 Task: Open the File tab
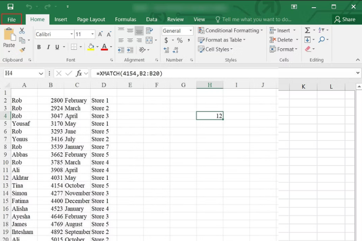(x=12, y=19)
